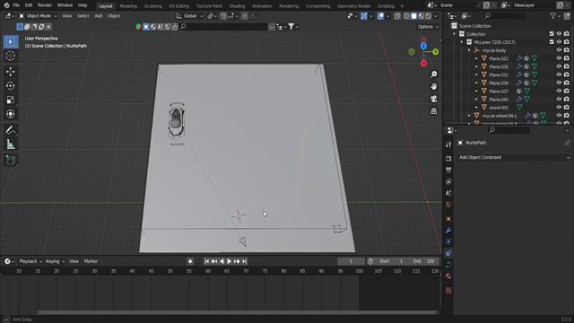
Task: Open the Object Data curve properties tab
Action: pyautogui.click(x=448, y=265)
